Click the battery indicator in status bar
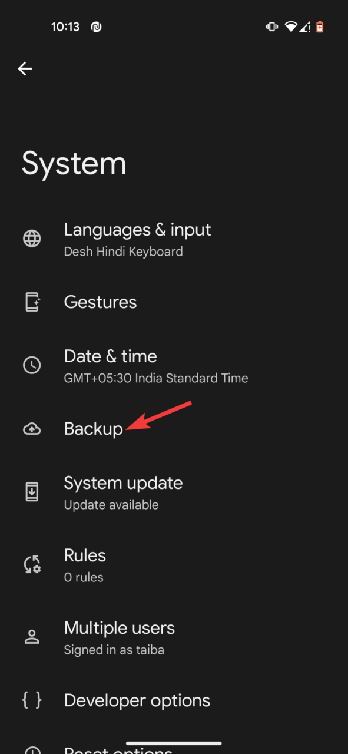This screenshot has width=348, height=754. pos(320,26)
